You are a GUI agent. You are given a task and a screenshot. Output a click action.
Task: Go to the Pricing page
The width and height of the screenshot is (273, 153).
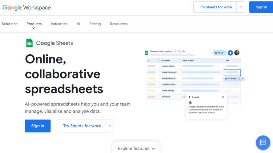(x=95, y=24)
